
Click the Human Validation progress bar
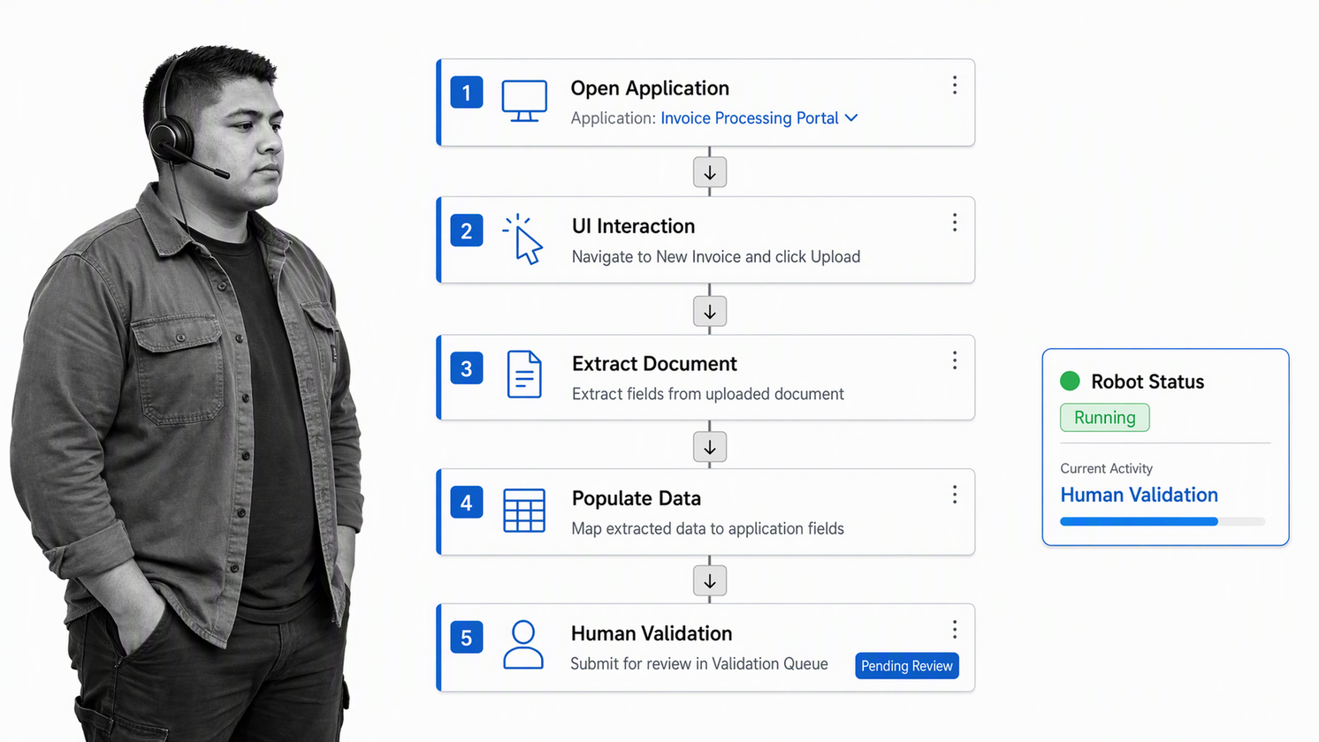point(1163,521)
